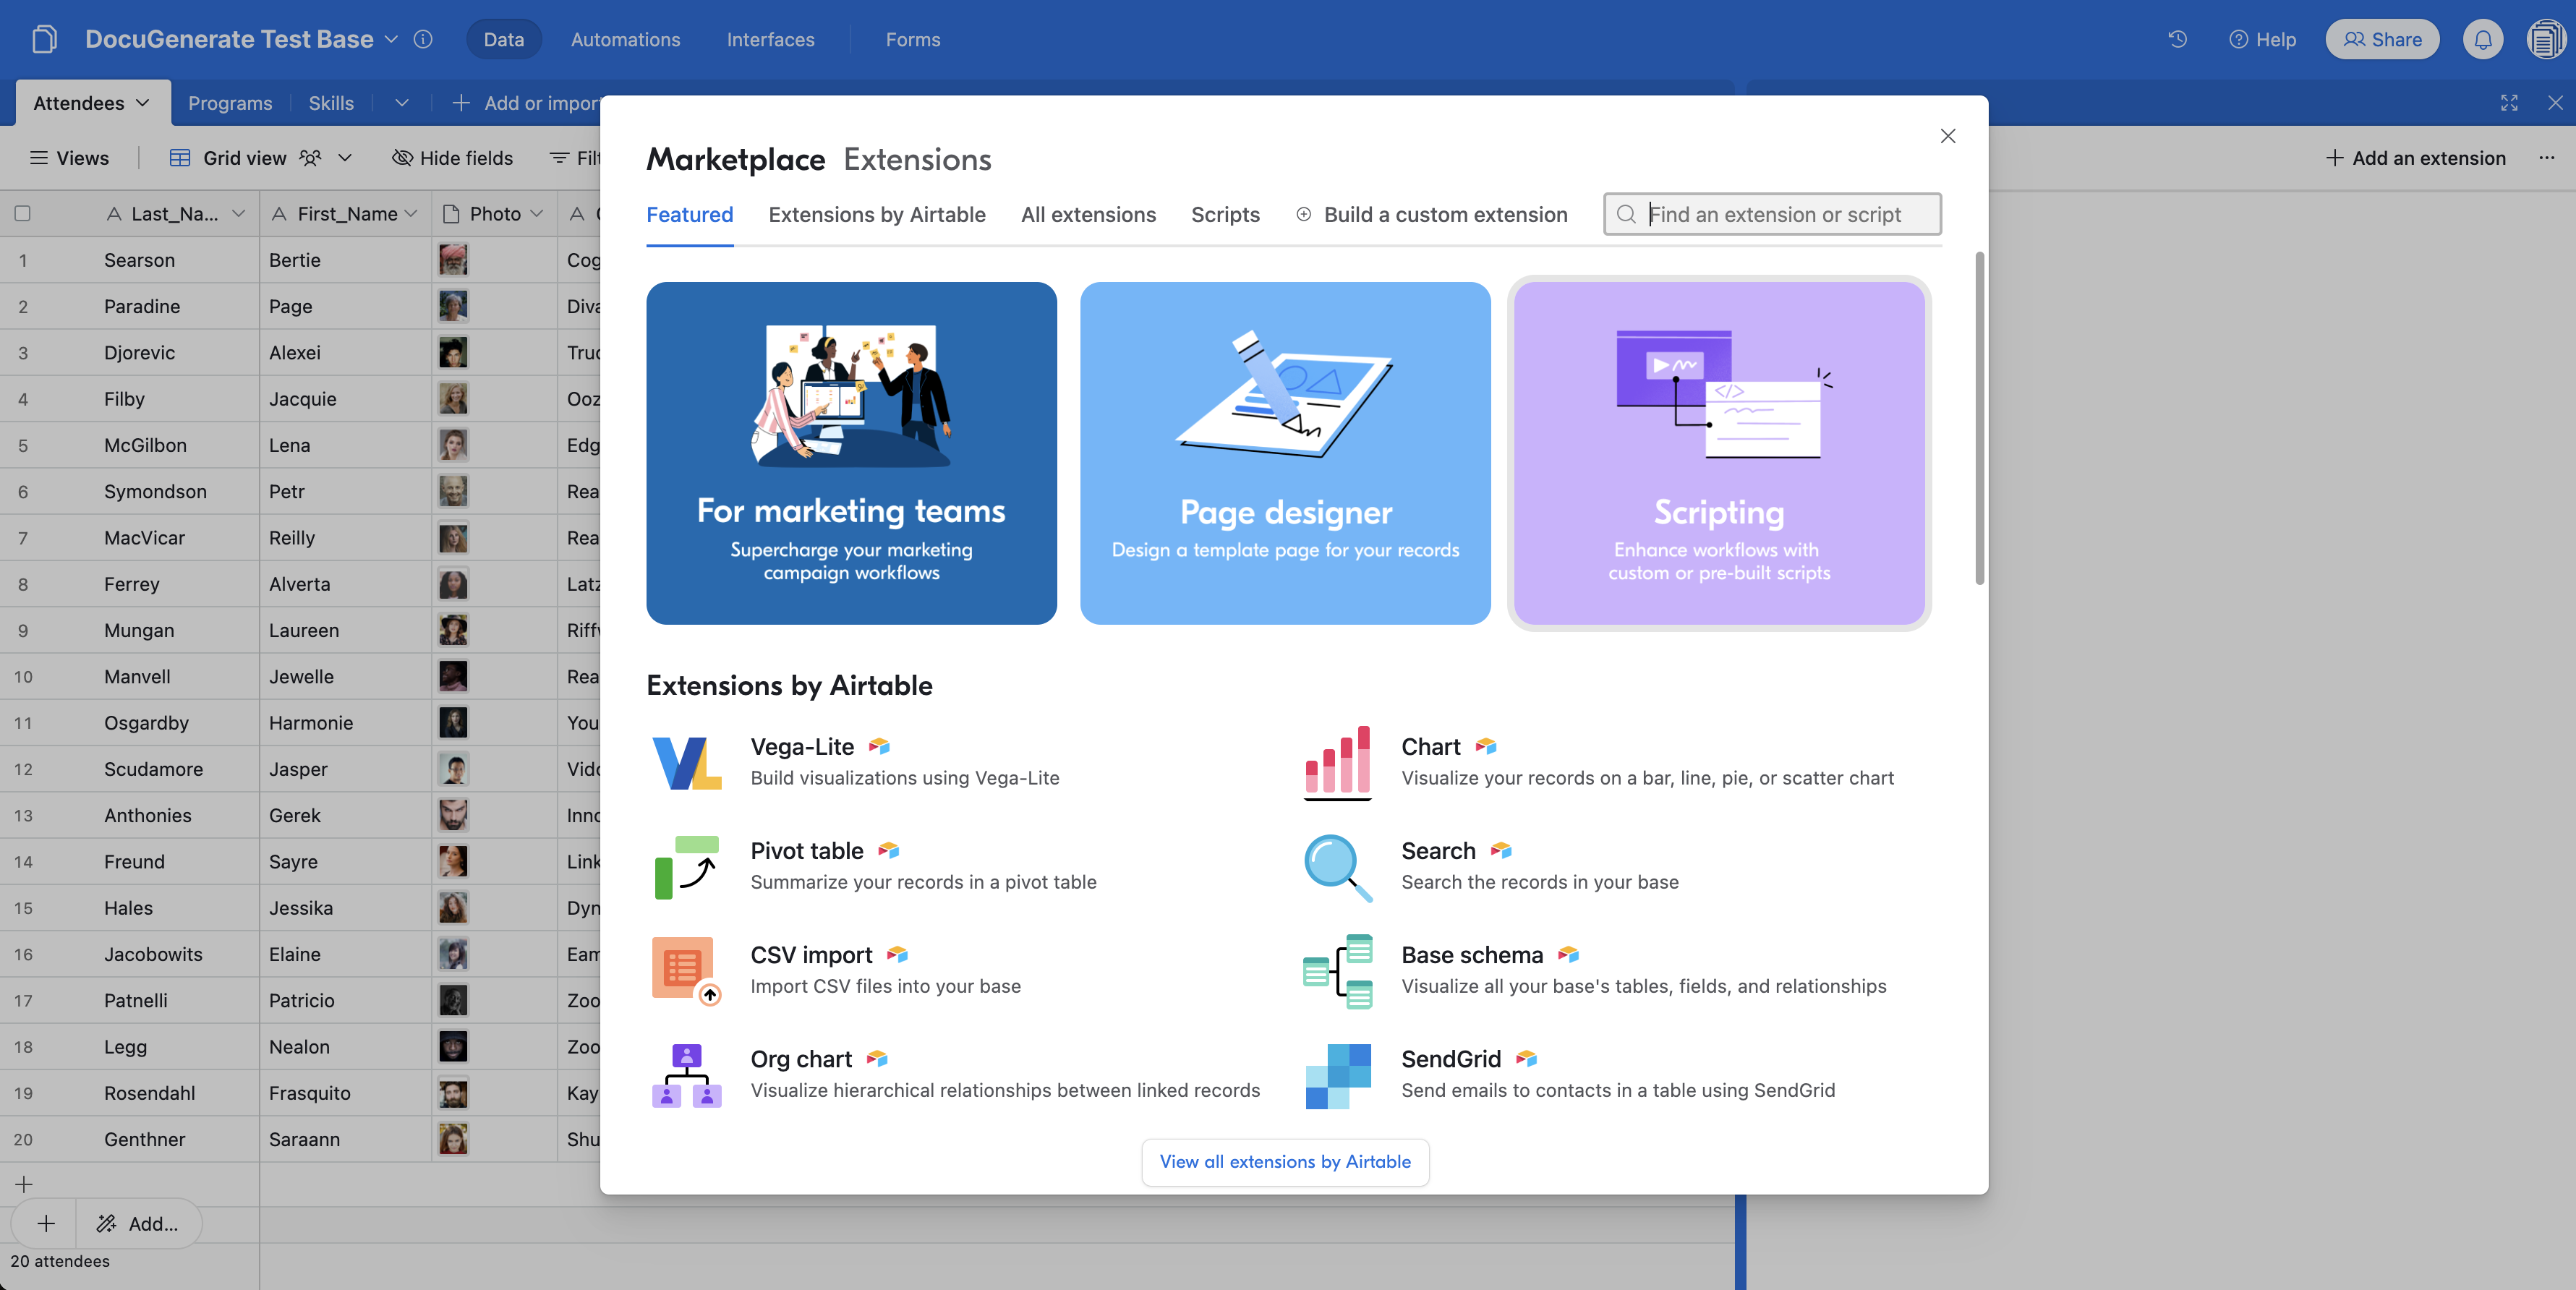Image resolution: width=2576 pixels, height=1290 pixels.
Task: Click Hide fields toggle
Action: [x=452, y=157]
